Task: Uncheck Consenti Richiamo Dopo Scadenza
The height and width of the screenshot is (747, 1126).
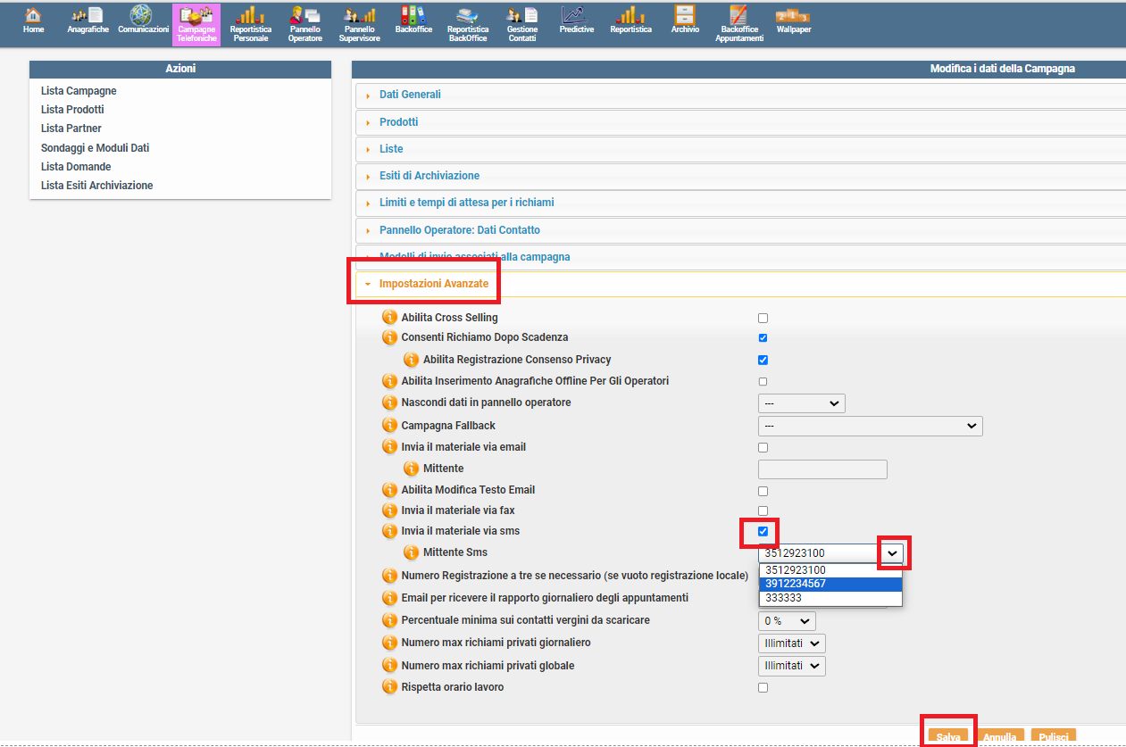Action: pos(763,338)
